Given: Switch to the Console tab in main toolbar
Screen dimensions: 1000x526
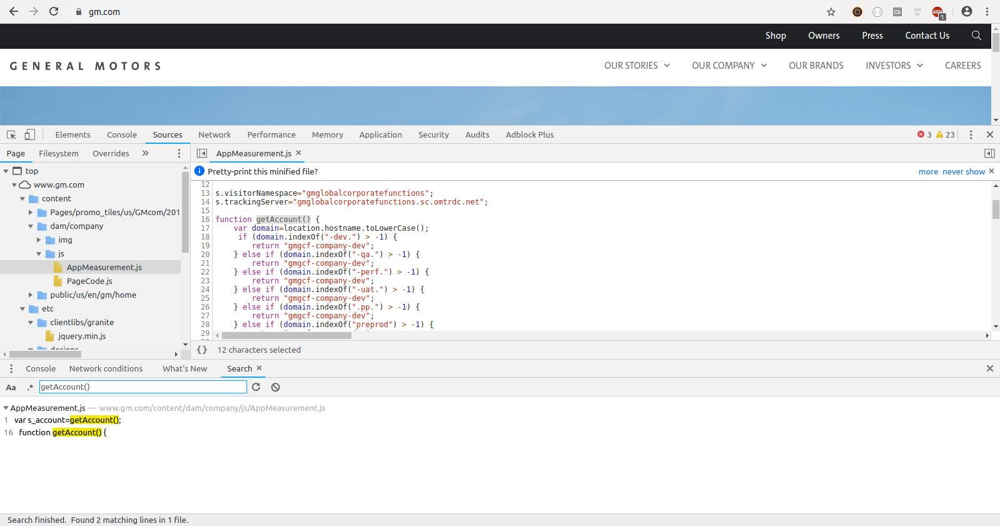Looking at the screenshot, I should click(x=121, y=134).
